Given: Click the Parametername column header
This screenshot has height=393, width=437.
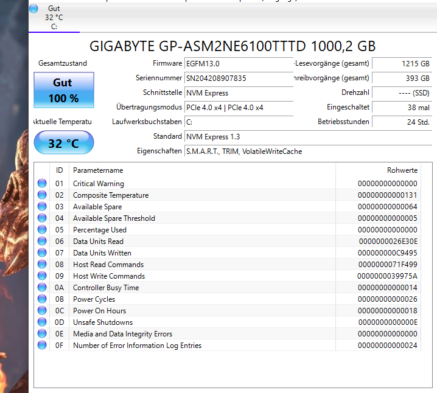Looking at the screenshot, I should click(x=202, y=170).
